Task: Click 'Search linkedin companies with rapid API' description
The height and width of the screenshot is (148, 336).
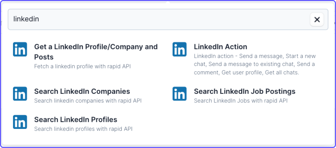Action: pos(88,100)
